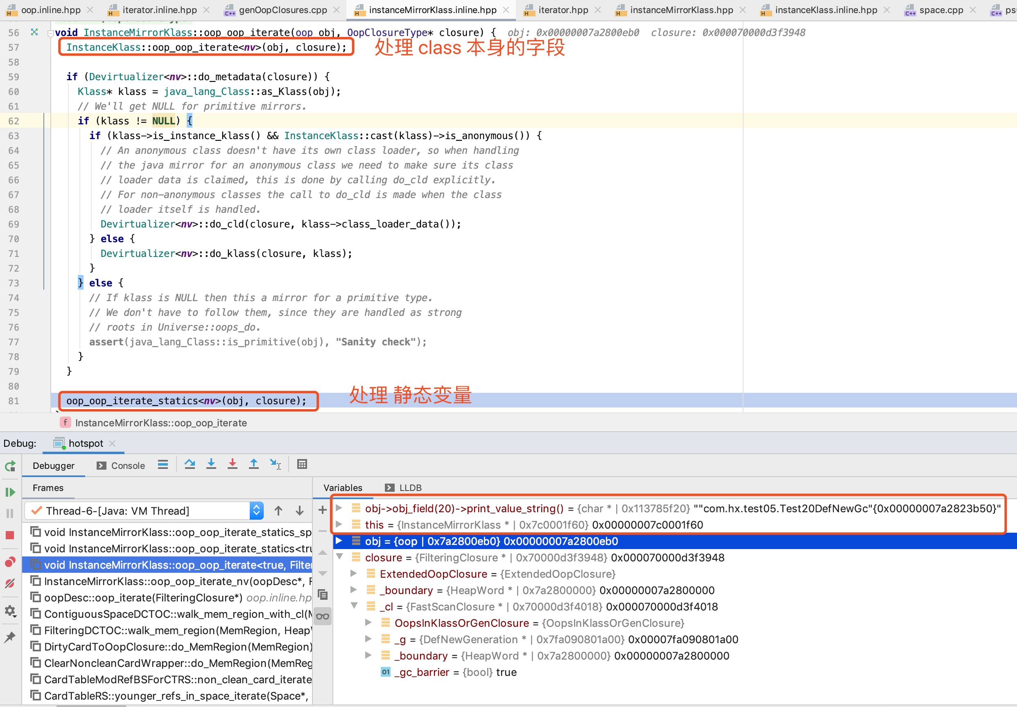Click the Step Over debugger icon
This screenshot has width=1017, height=707.
coord(190,464)
